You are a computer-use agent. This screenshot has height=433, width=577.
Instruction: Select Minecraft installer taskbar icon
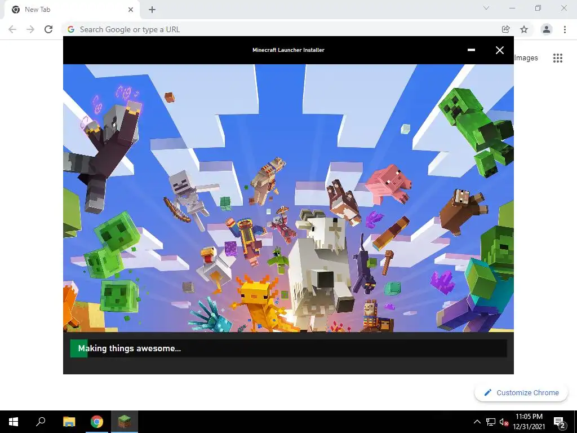coord(125,422)
